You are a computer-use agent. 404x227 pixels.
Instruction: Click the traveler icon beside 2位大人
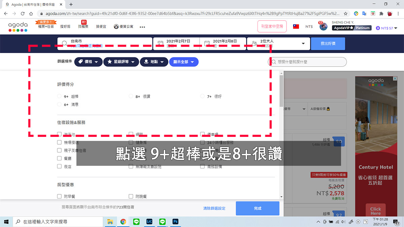254,43
